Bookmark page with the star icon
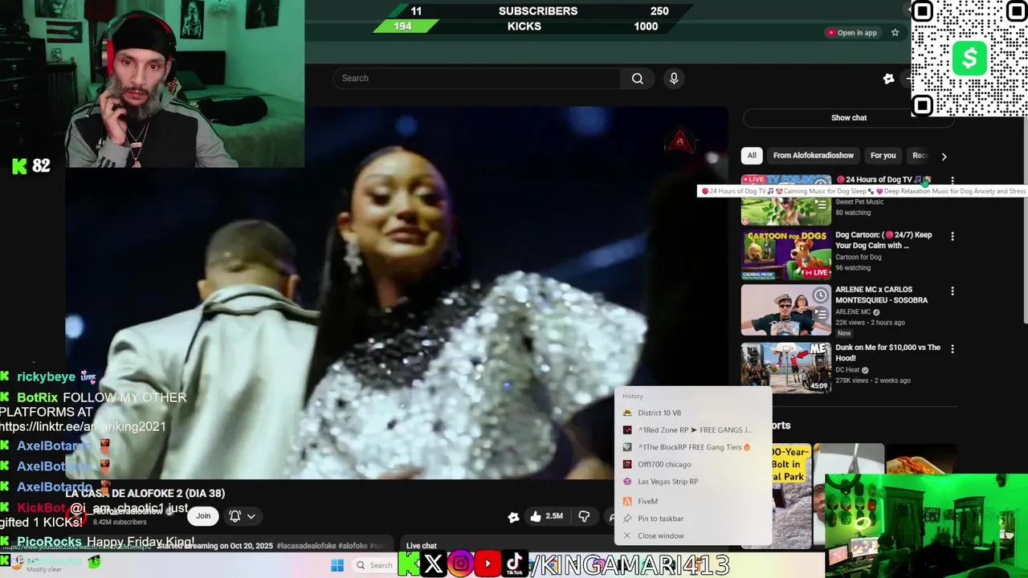This screenshot has height=578, width=1028. (x=895, y=33)
